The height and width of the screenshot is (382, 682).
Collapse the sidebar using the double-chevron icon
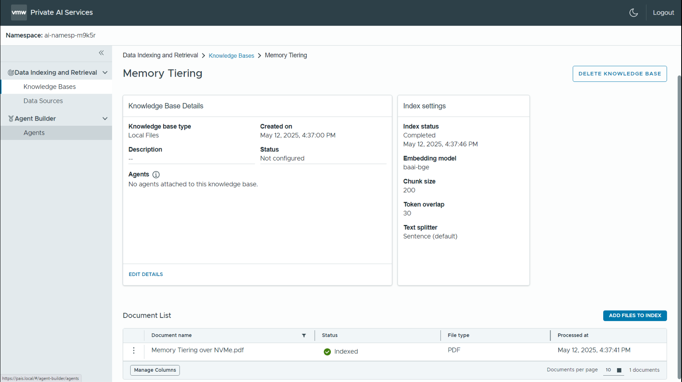[x=101, y=53]
